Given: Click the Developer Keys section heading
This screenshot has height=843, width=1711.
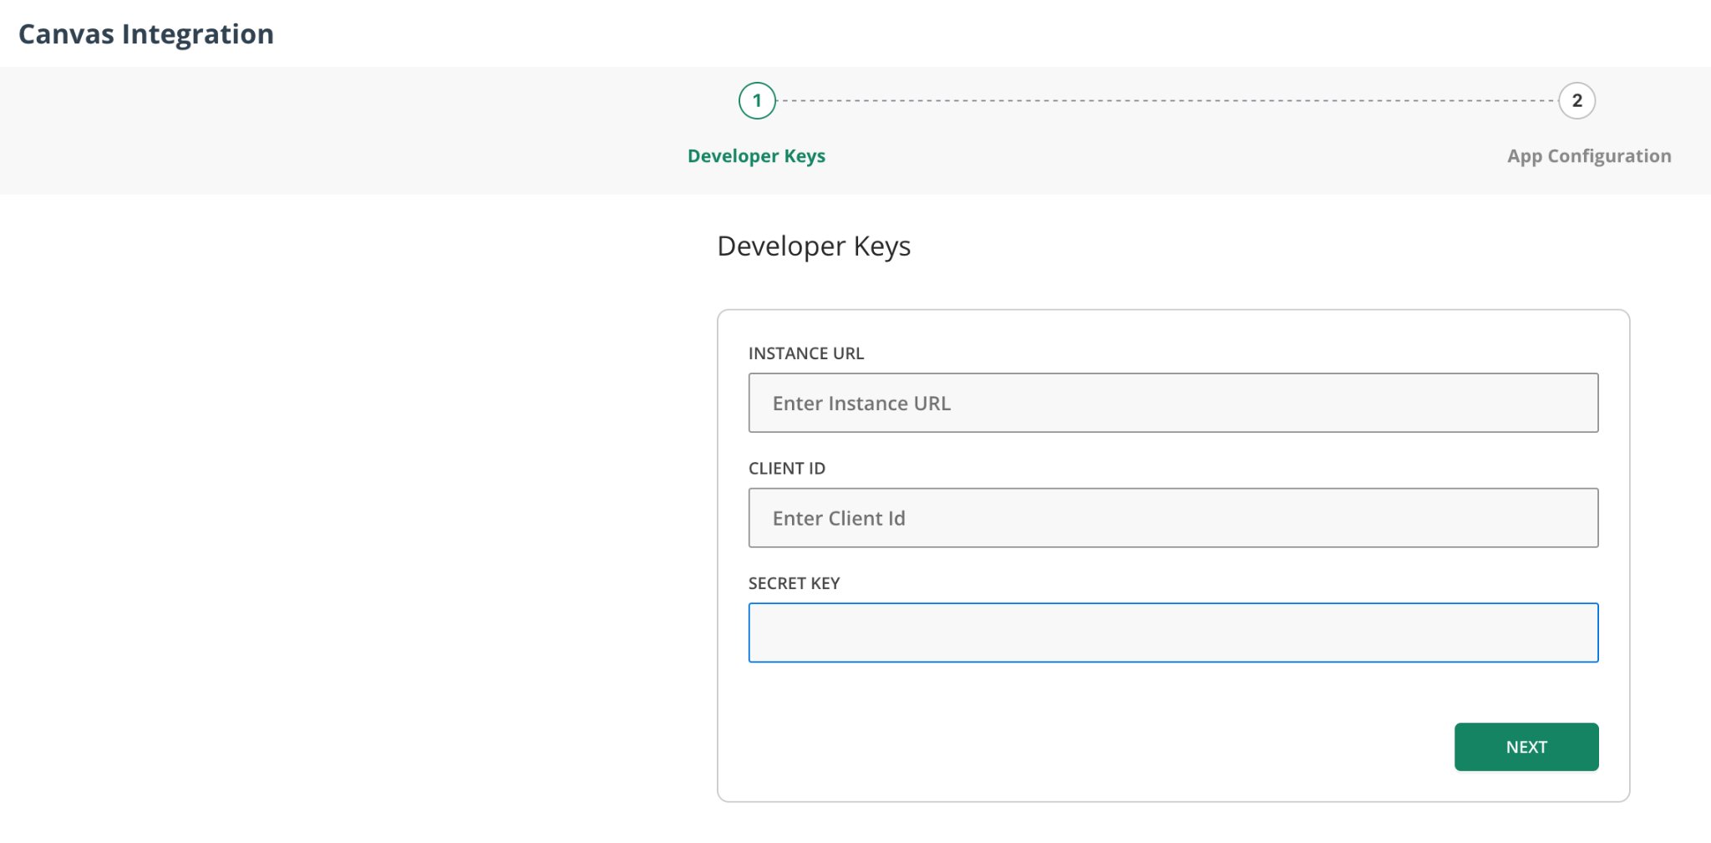Looking at the screenshot, I should click(x=814, y=246).
